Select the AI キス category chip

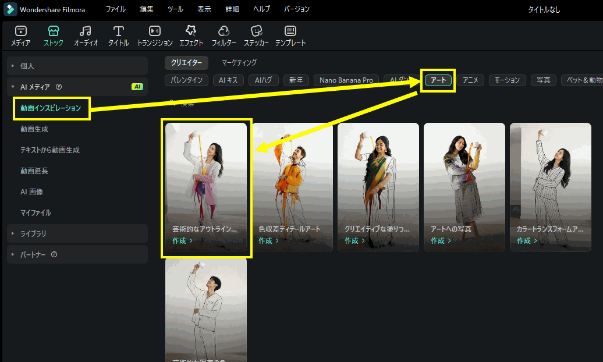[x=228, y=80]
